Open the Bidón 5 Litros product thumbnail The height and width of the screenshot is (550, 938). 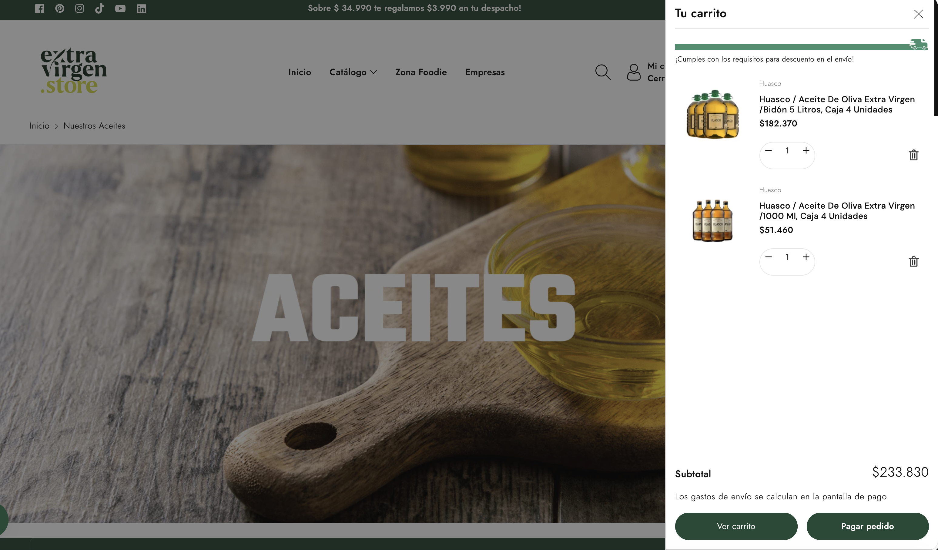point(712,114)
